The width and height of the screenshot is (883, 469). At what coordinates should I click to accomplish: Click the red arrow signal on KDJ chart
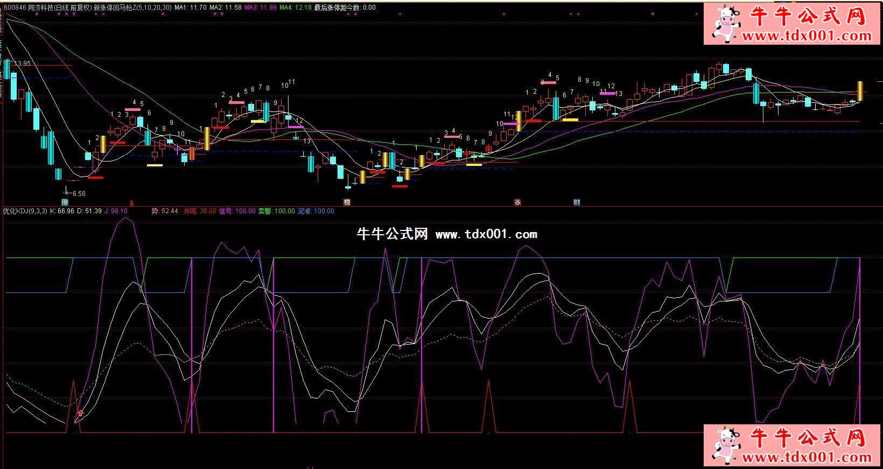pyautogui.click(x=80, y=414)
